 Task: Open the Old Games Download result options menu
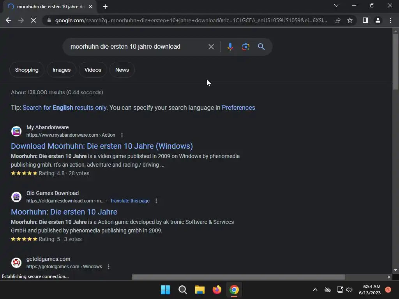click(156, 201)
